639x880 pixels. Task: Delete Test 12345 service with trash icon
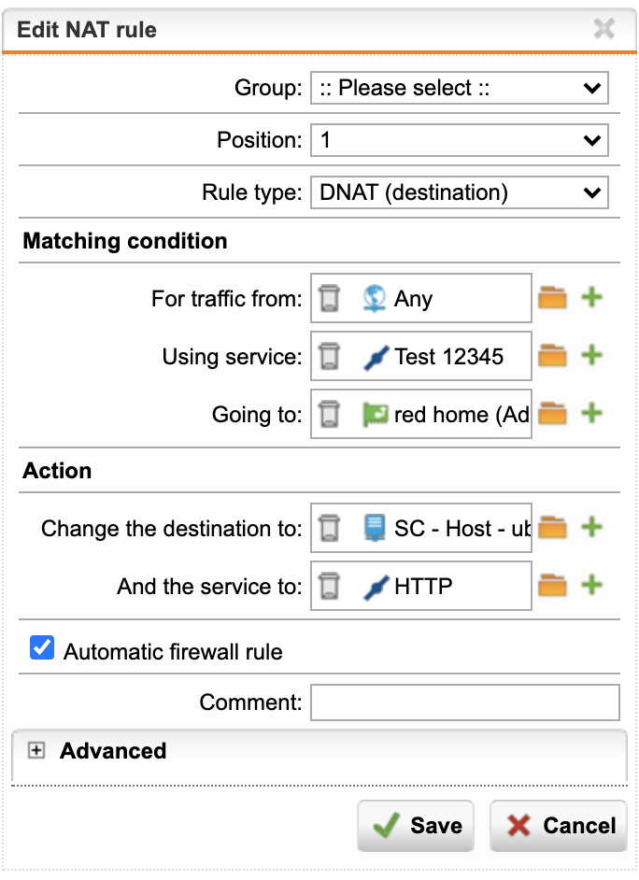(330, 356)
